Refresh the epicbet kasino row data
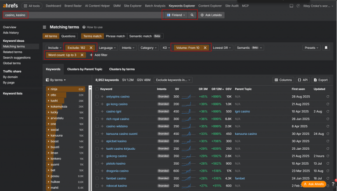This screenshot has width=337, height=191. [328, 141]
